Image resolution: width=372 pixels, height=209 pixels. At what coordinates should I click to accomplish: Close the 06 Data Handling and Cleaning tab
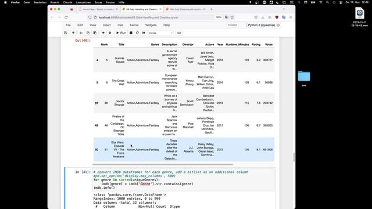tap(160, 9)
